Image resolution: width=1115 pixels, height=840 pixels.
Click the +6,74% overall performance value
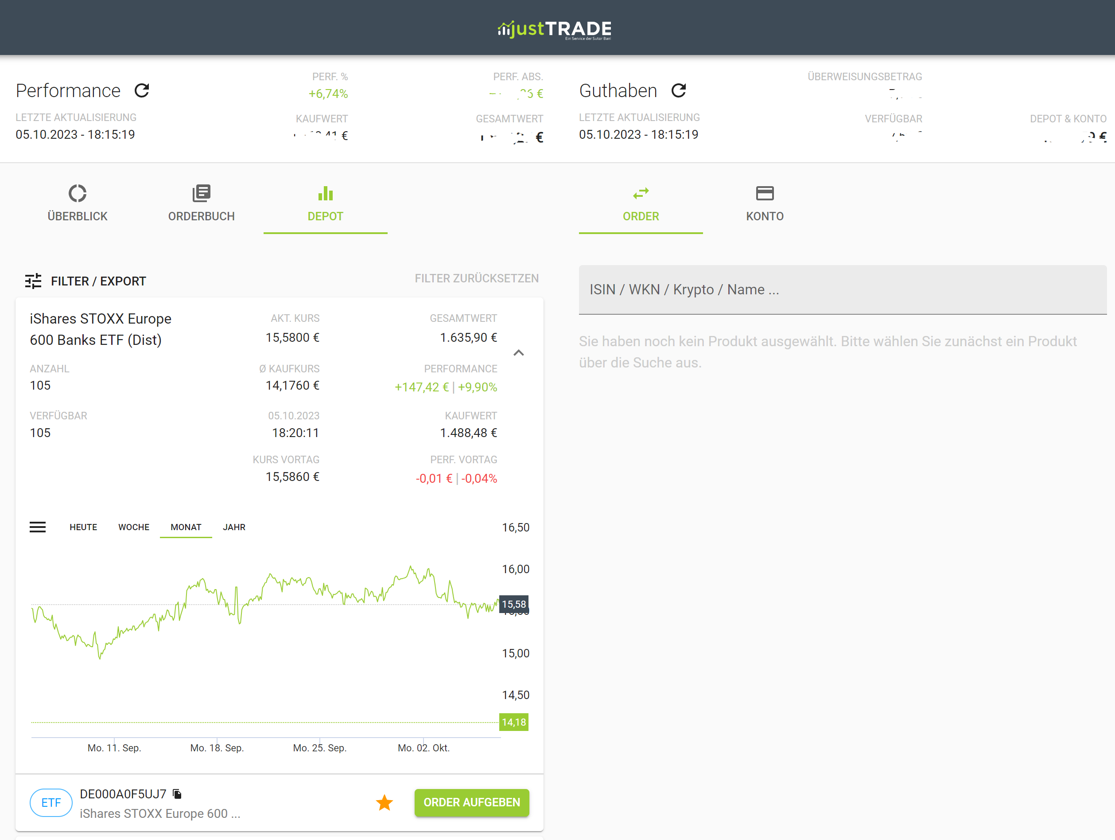tap(328, 94)
